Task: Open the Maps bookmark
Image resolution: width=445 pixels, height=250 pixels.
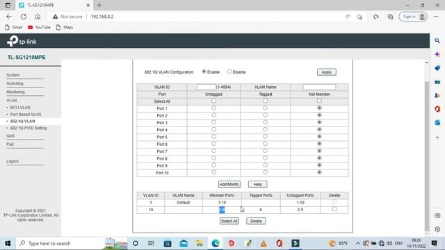Action: click(x=65, y=27)
